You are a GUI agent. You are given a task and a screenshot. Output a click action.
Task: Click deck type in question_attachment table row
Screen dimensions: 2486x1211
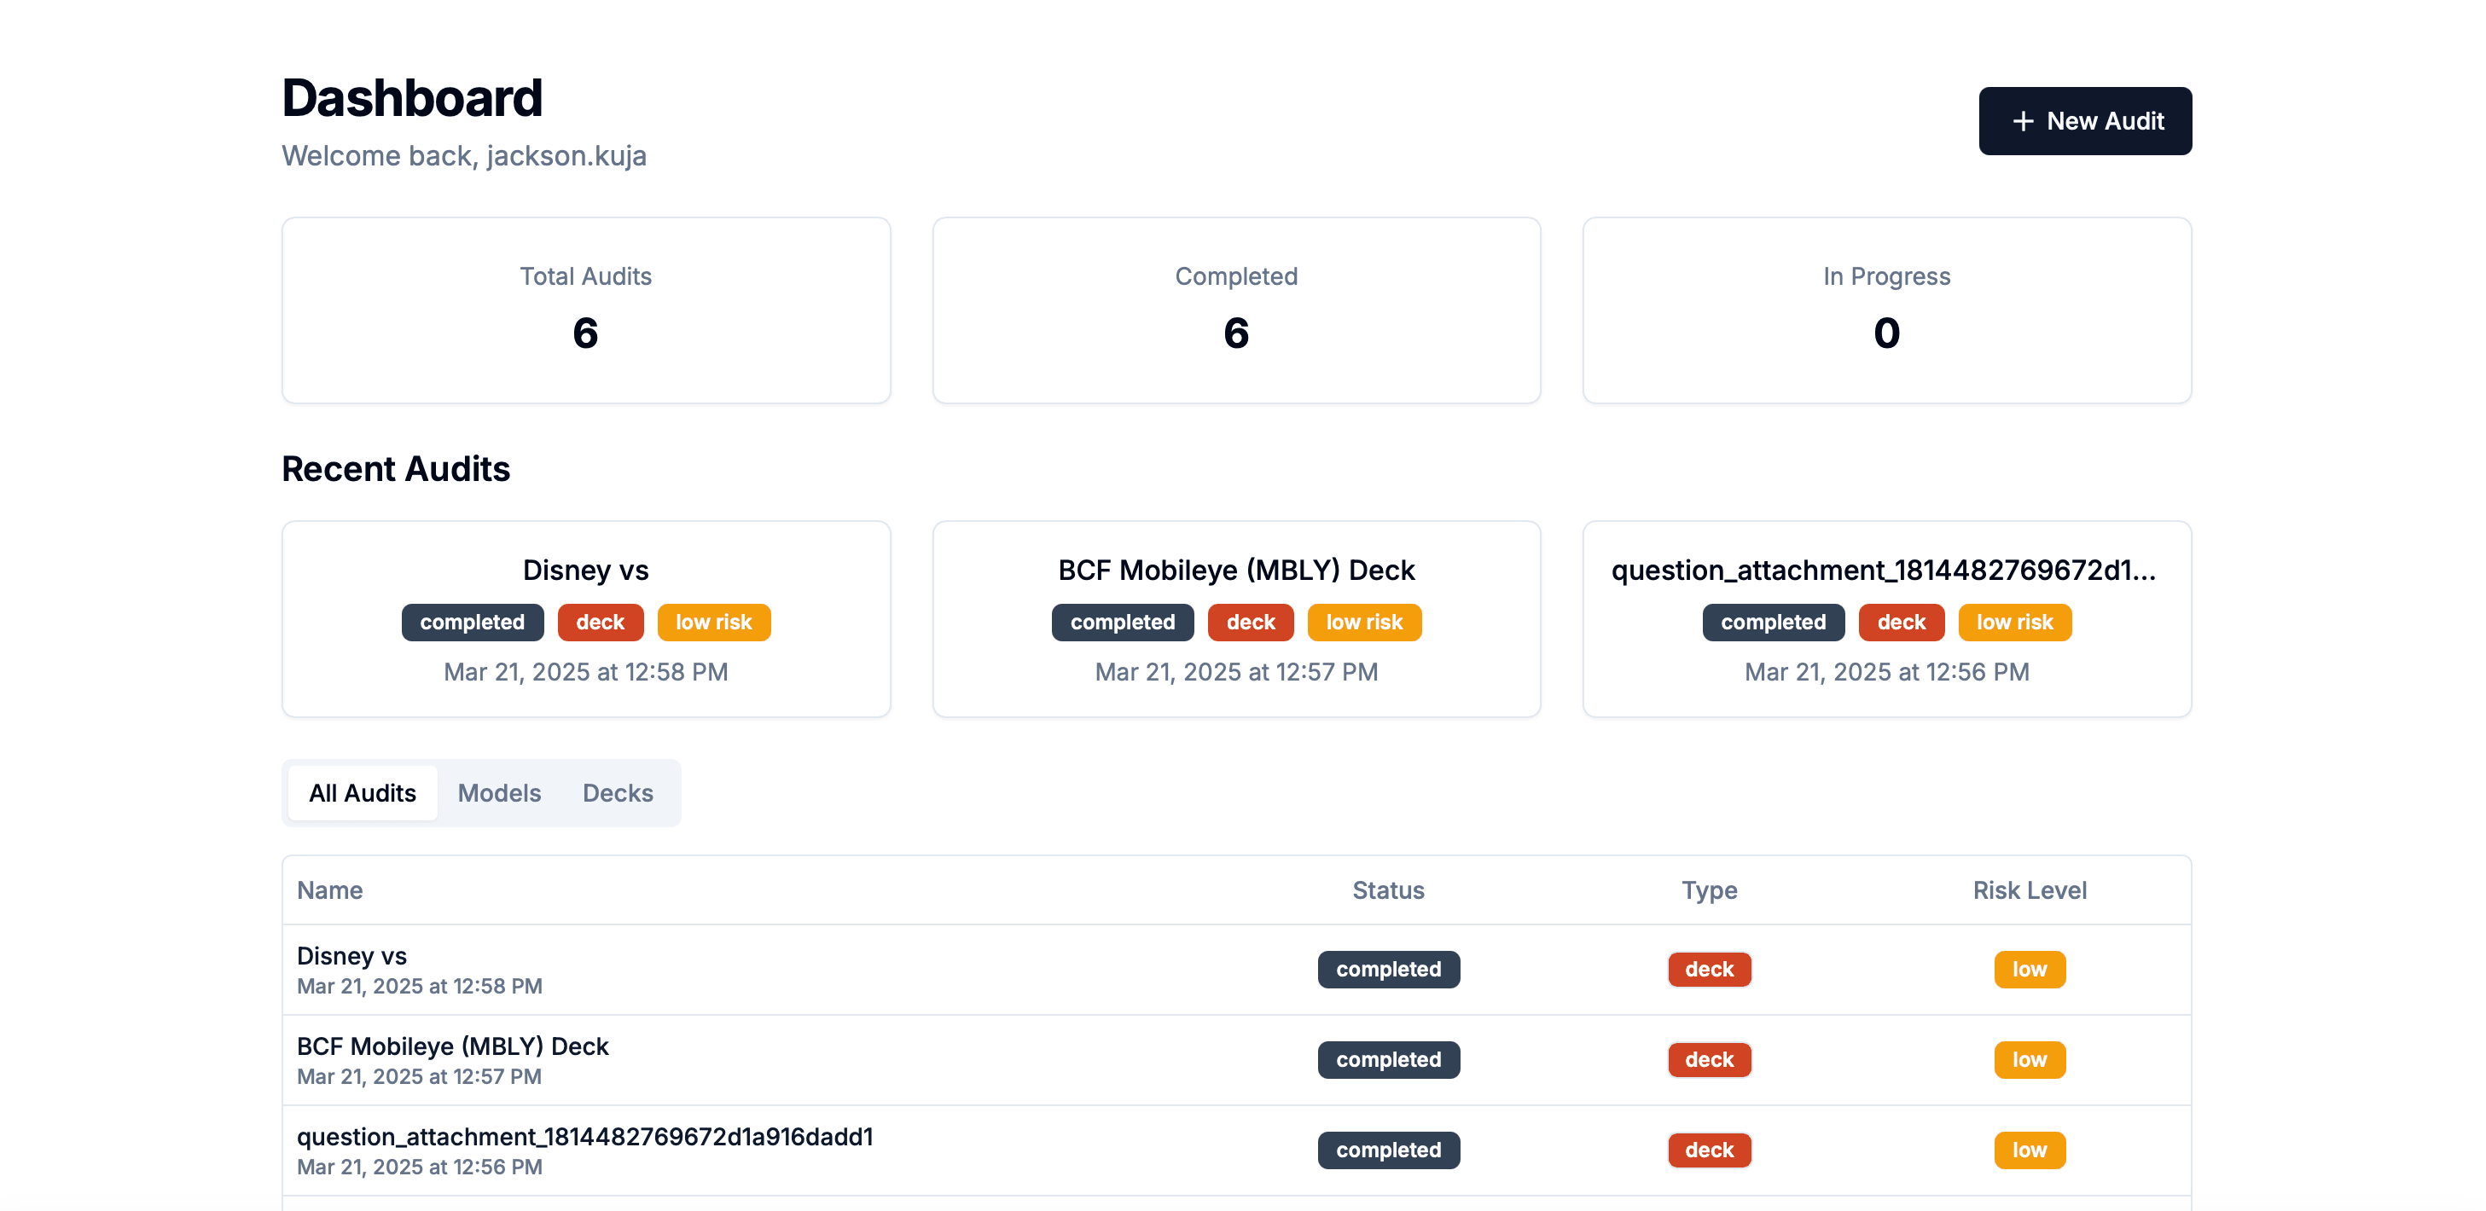pos(1709,1151)
